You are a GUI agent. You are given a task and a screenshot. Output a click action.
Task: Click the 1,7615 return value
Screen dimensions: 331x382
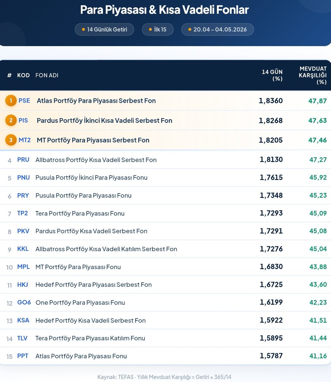pos(271,178)
